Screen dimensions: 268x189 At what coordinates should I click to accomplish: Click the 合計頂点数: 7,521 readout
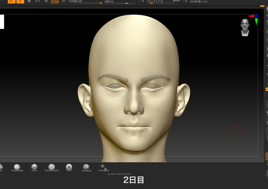[x=199, y=2]
